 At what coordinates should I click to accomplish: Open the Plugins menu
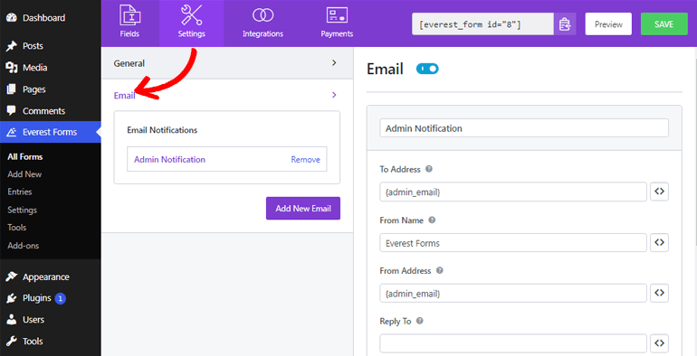pyautogui.click(x=37, y=298)
